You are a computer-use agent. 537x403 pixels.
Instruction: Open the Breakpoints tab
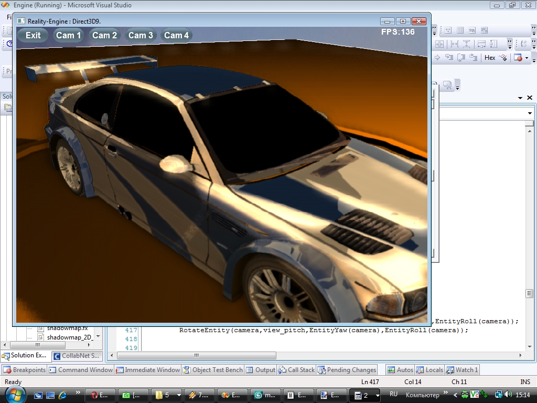coord(25,370)
